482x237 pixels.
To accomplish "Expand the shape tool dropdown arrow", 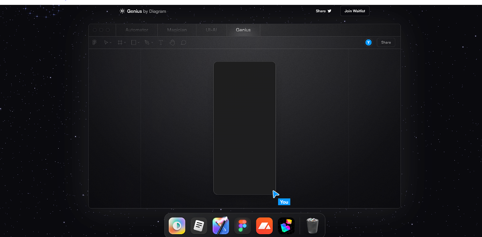I will 139,43.
